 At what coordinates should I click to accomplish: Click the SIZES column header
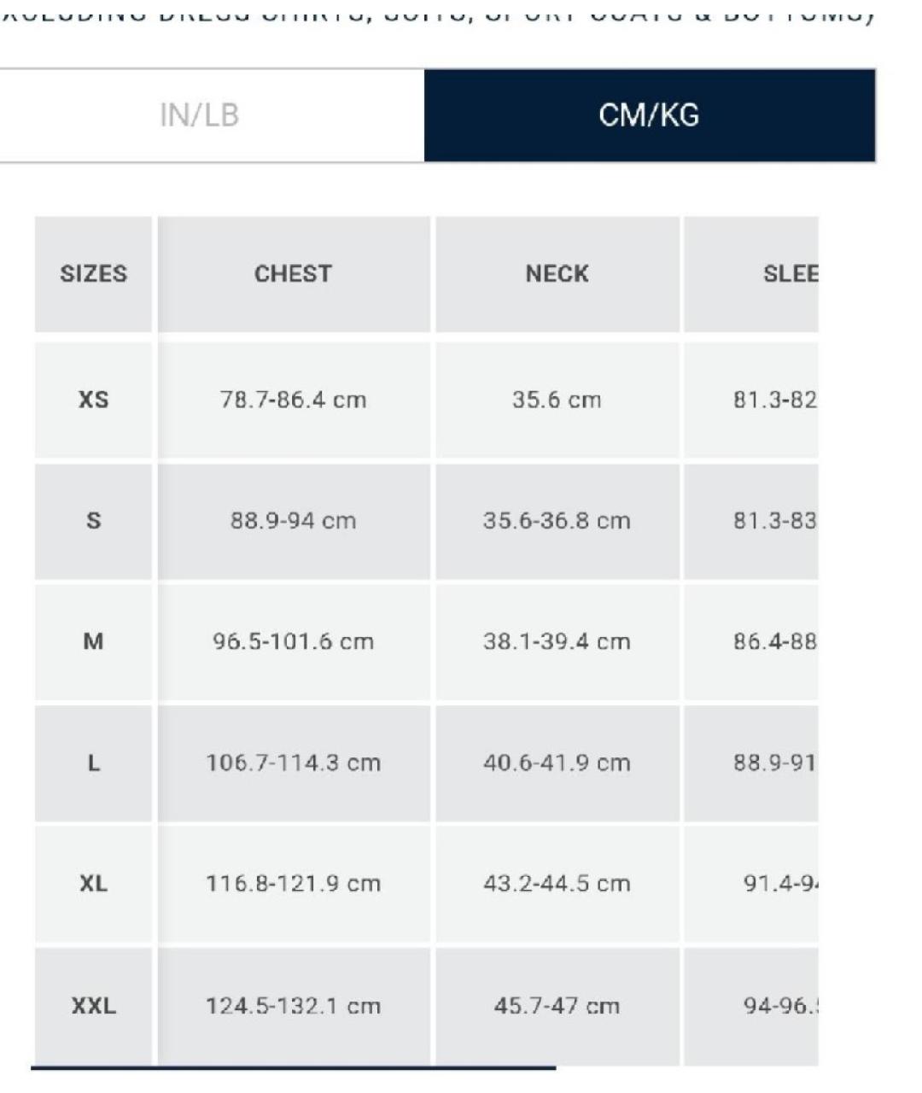click(94, 274)
